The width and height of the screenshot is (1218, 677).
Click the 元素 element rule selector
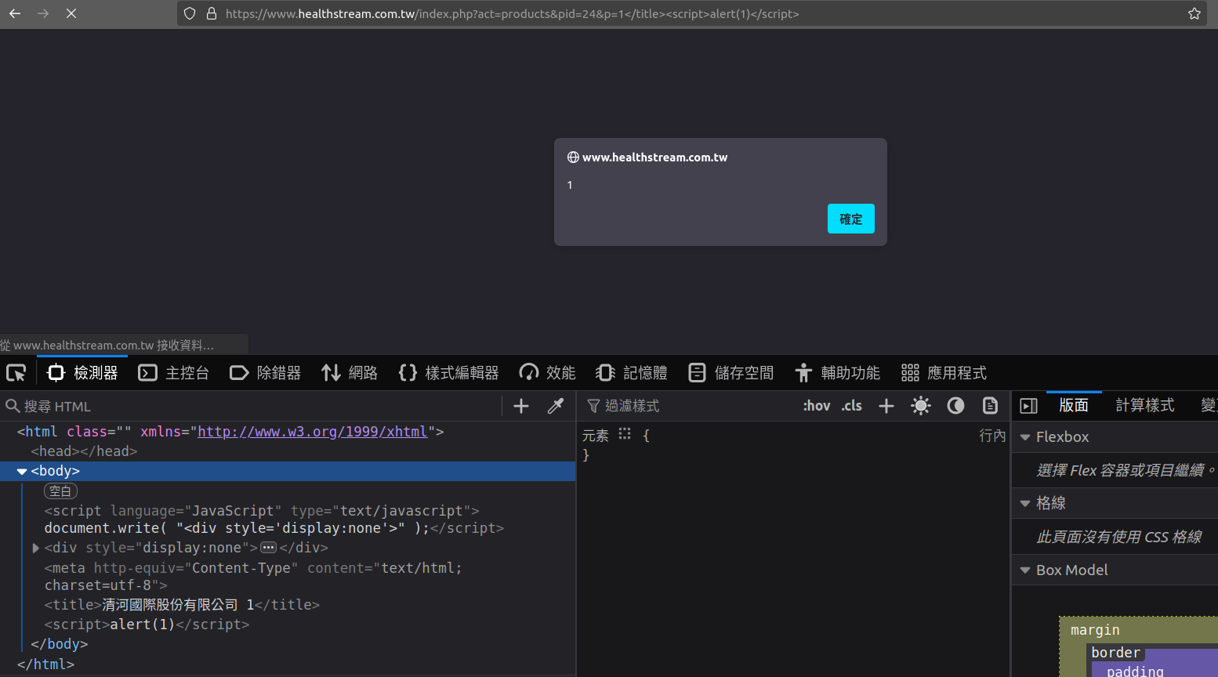(595, 436)
